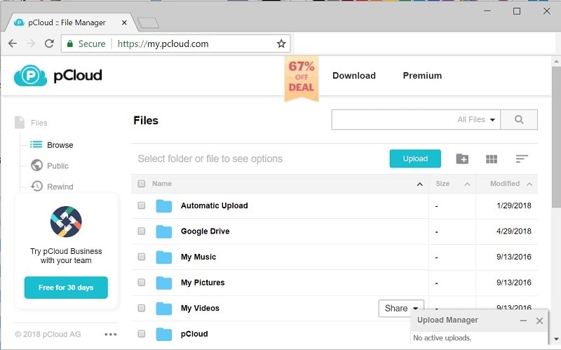Close the pCloud File Manager tab
The width and height of the screenshot is (561, 350).
click(124, 22)
